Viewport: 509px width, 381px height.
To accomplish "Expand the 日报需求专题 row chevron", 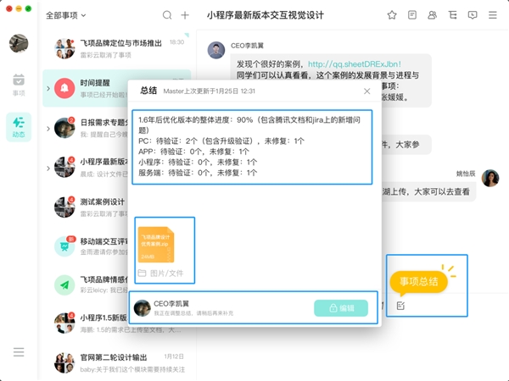I will pos(48,129).
